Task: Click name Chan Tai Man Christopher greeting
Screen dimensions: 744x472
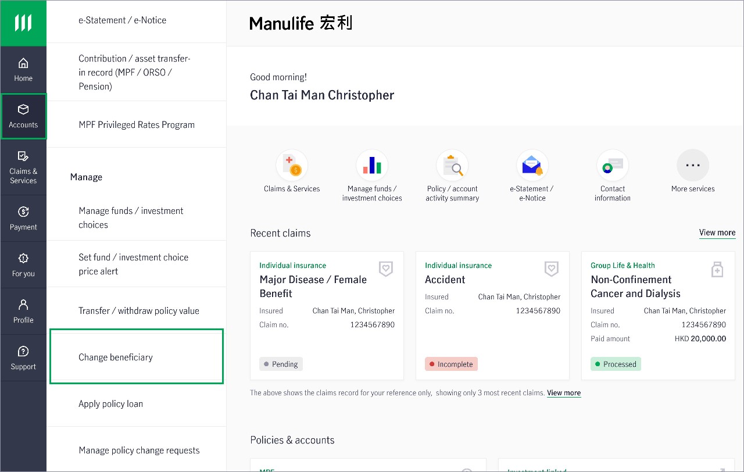Action: coord(322,95)
